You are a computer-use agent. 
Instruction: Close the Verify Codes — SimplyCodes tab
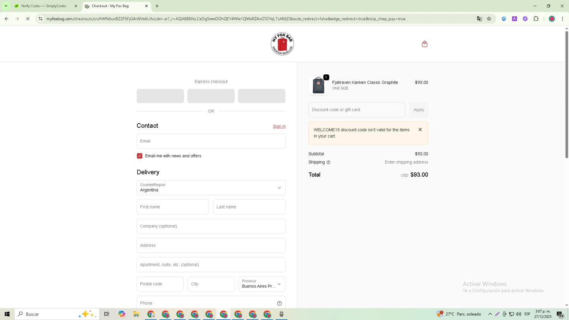pos(75,6)
